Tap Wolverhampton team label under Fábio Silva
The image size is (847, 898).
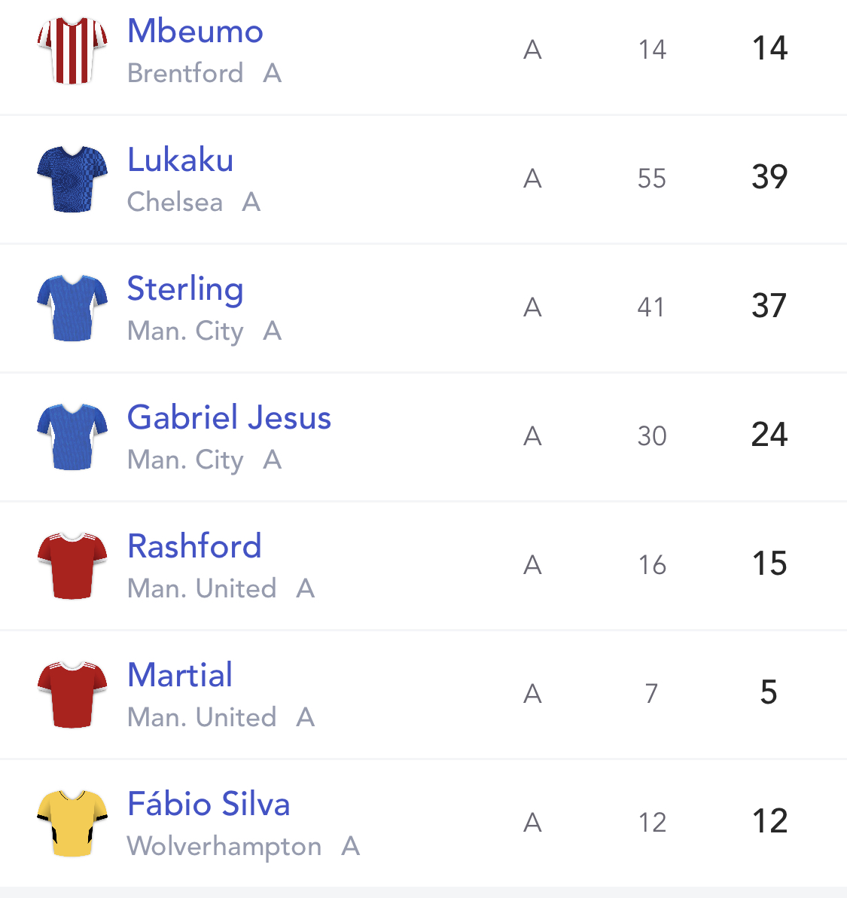pyautogui.click(x=224, y=848)
